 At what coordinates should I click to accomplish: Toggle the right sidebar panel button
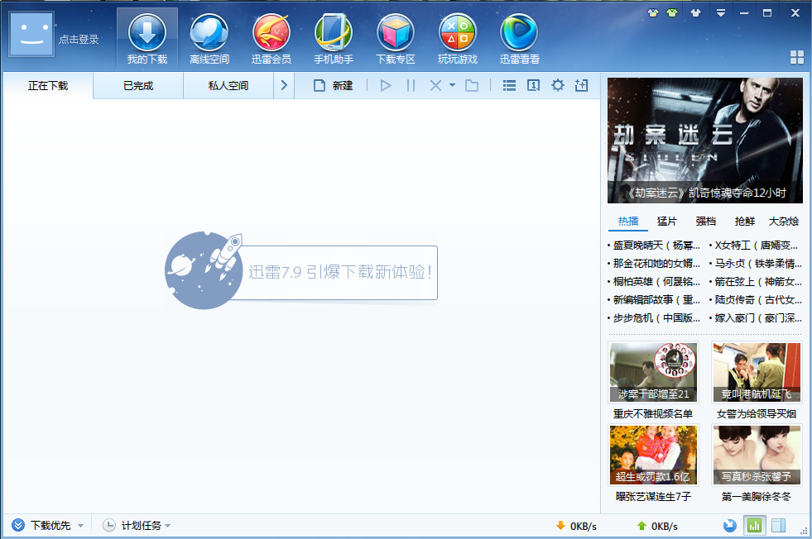click(778, 526)
